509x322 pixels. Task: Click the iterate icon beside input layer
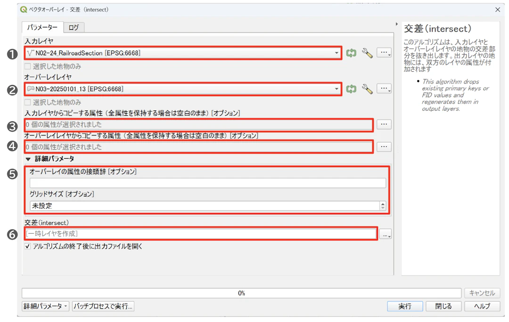click(x=351, y=53)
